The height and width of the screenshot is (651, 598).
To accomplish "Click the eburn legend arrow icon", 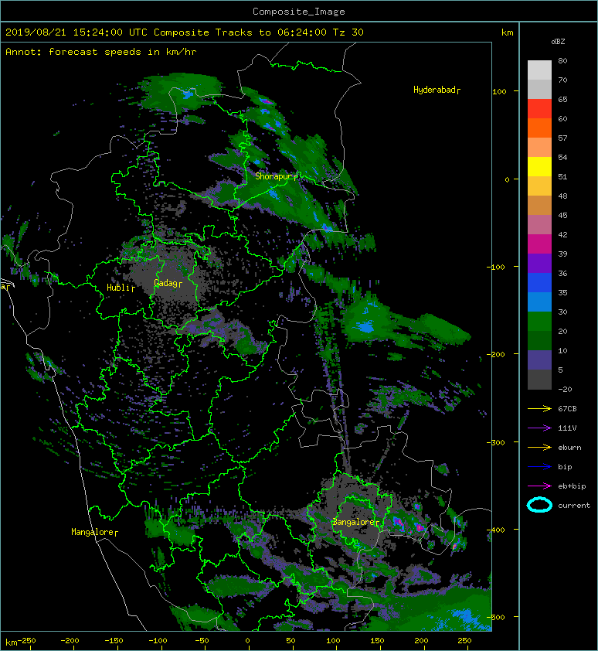I will pyautogui.click(x=539, y=448).
